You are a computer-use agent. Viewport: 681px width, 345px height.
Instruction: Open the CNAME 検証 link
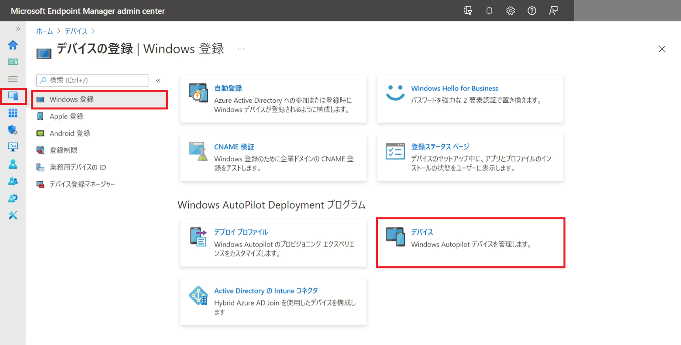[x=234, y=147]
